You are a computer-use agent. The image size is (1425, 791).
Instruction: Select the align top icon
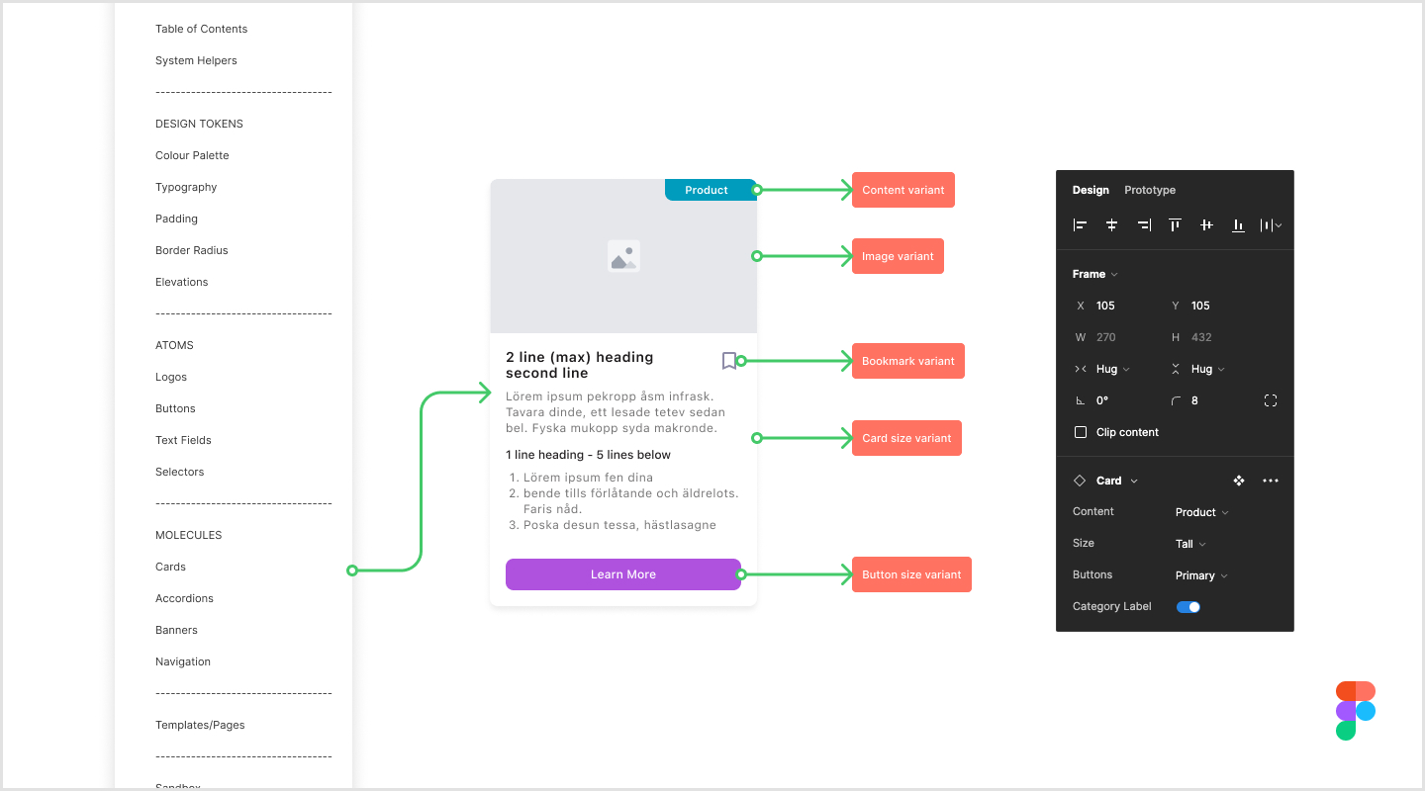[x=1175, y=224]
